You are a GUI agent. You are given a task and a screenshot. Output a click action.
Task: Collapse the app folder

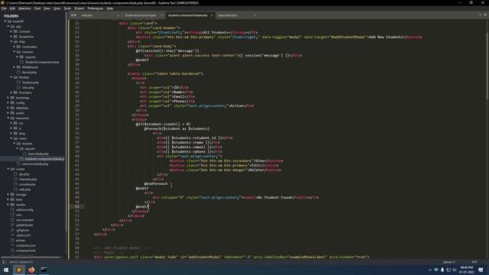(8, 27)
